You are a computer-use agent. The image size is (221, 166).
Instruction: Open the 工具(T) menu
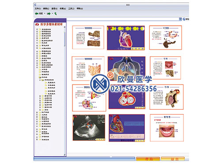pos(71,9)
